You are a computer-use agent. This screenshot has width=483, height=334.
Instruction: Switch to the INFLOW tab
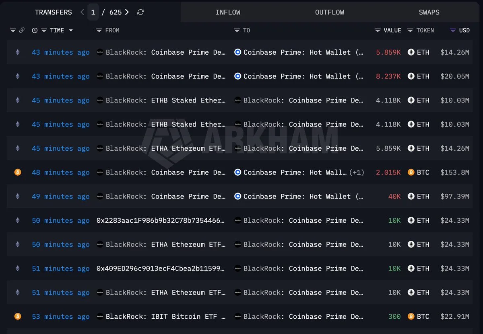pos(228,12)
